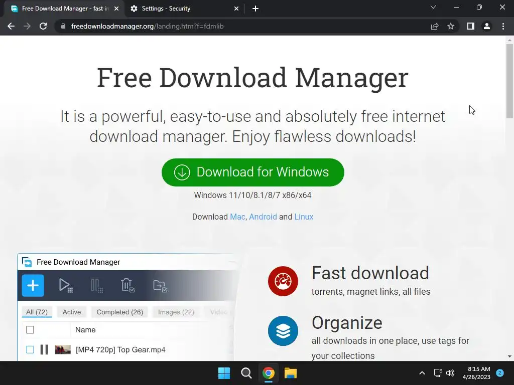This screenshot has width=514, height=385.
Task: Open taskbar Search icon
Action: pyautogui.click(x=246, y=373)
